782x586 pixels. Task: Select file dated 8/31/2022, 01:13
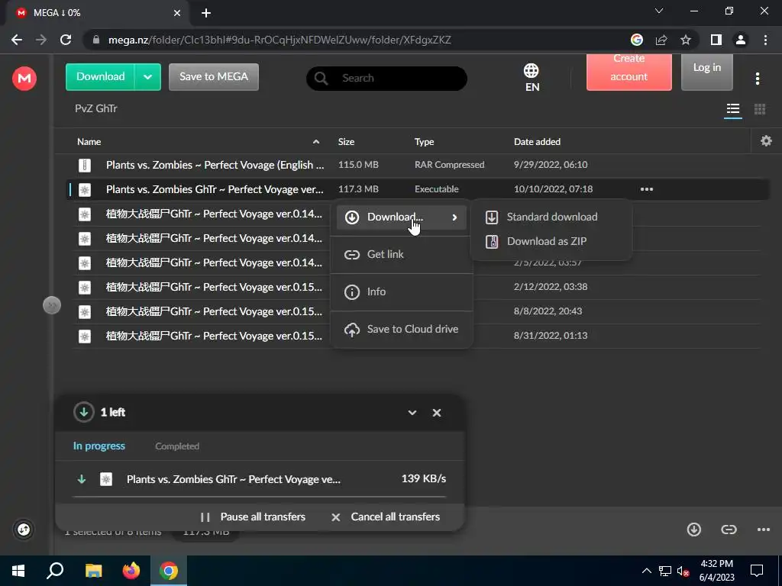[416, 336]
